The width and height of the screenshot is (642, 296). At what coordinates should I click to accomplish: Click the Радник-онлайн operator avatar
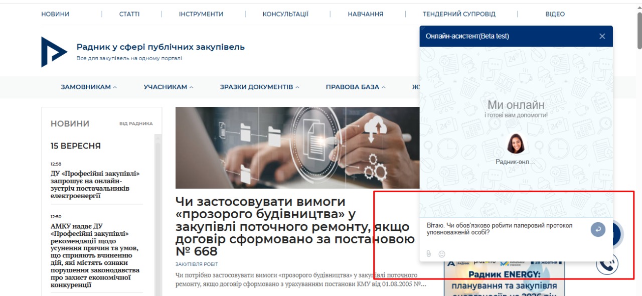pos(516,144)
